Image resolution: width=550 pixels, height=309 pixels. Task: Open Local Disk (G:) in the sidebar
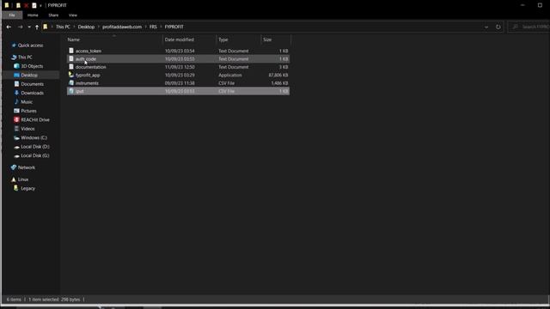click(35, 155)
